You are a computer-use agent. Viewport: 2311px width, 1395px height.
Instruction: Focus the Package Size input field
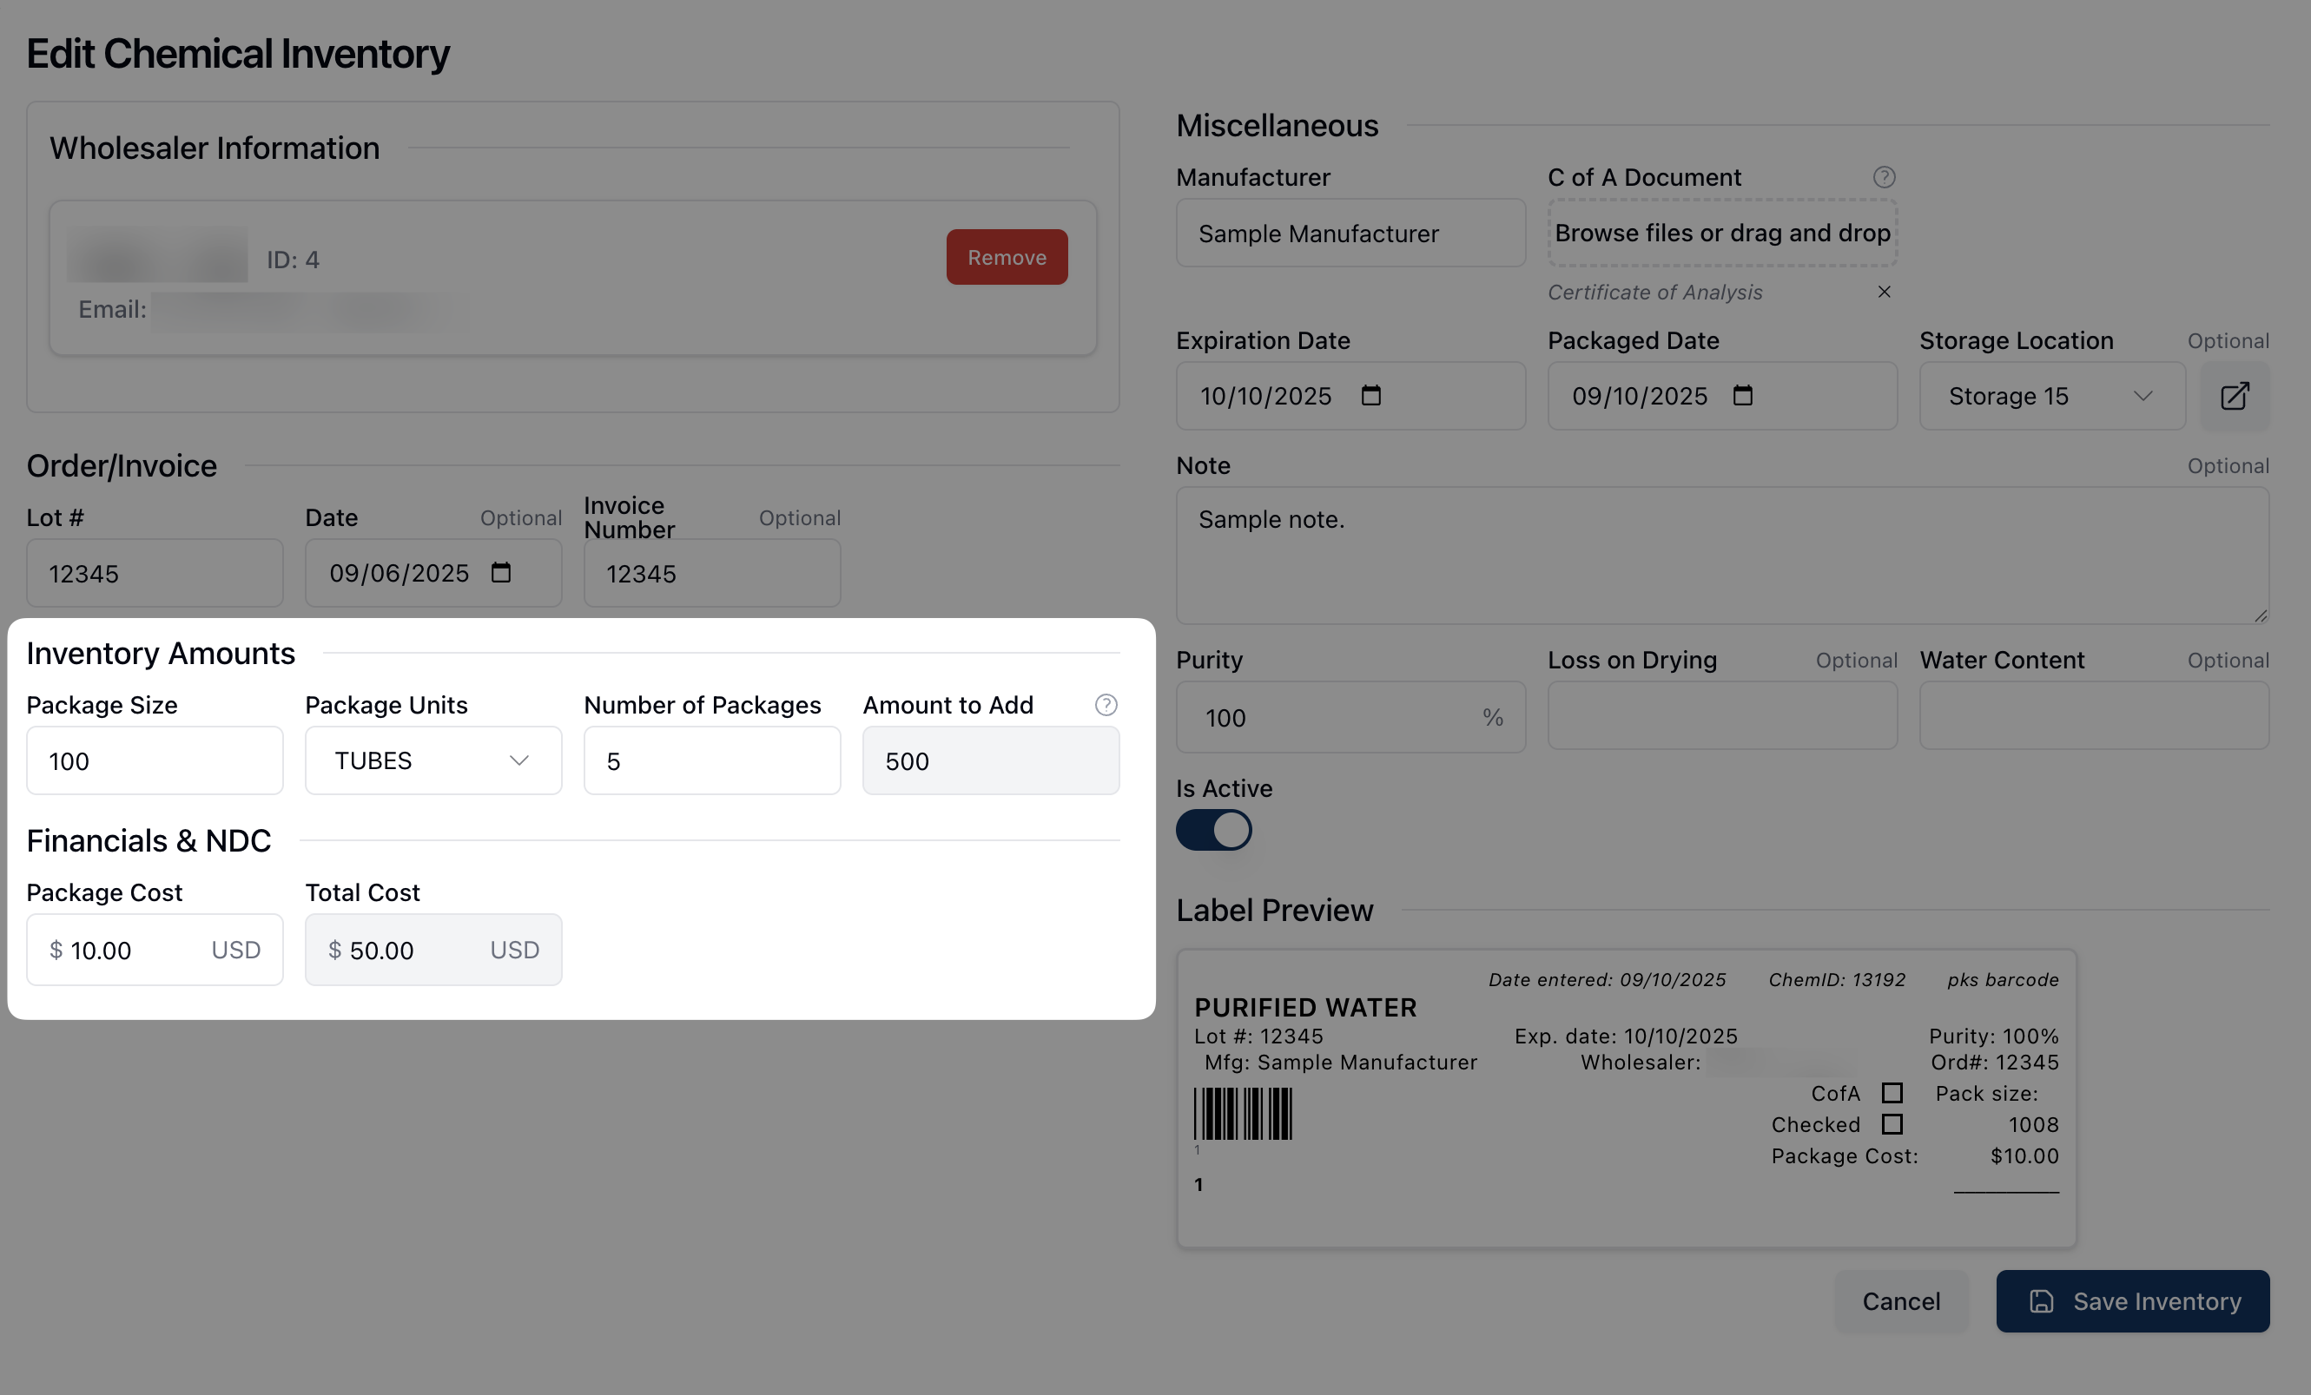coord(155,760)
